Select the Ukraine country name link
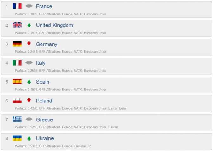 (x=45, y=138)
